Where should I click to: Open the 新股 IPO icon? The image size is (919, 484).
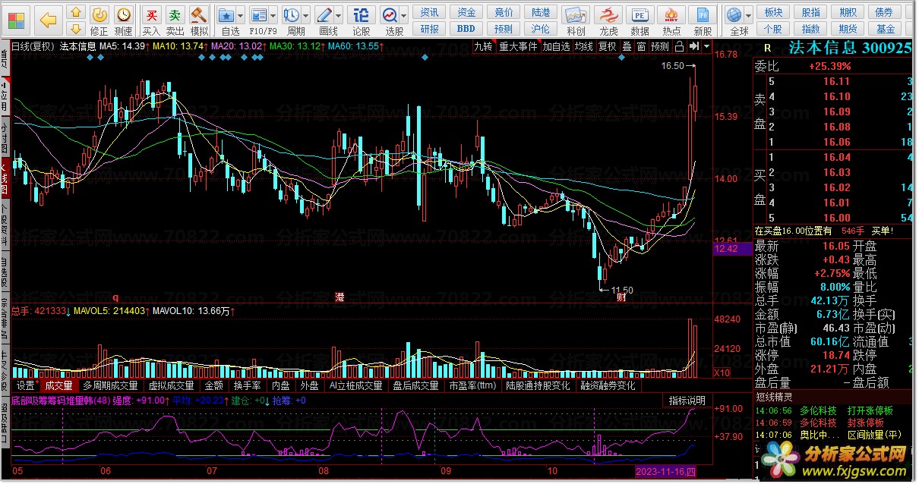click(x=703, y=20)
